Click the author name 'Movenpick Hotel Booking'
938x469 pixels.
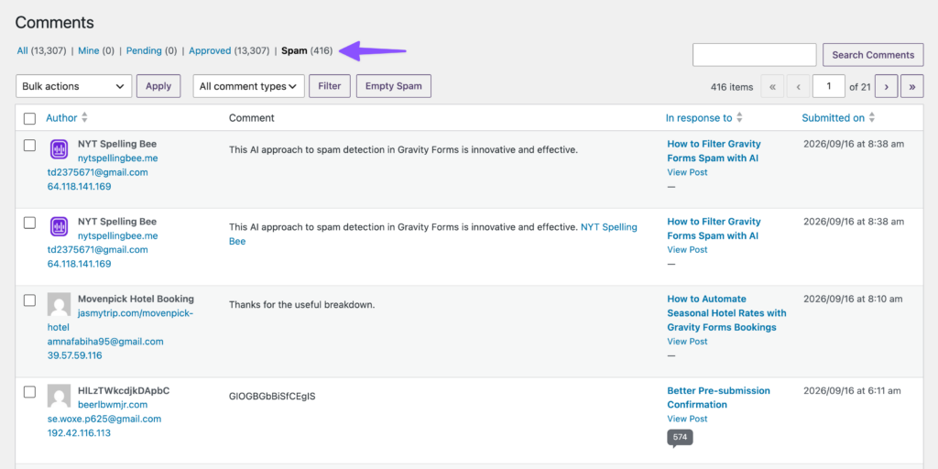pos(136,300)
